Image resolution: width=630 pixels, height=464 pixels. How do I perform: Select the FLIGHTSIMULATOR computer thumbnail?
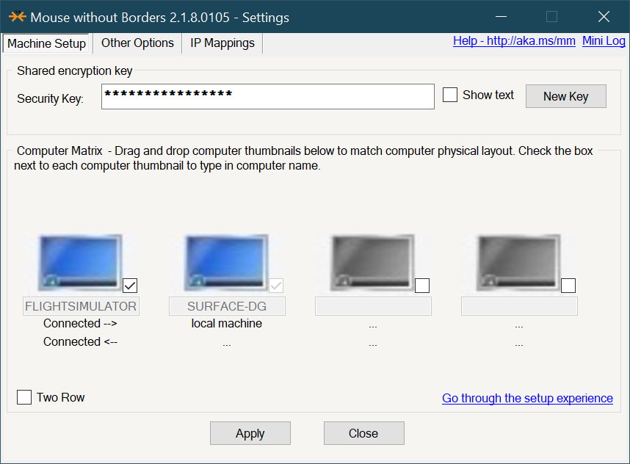point(80,263)
